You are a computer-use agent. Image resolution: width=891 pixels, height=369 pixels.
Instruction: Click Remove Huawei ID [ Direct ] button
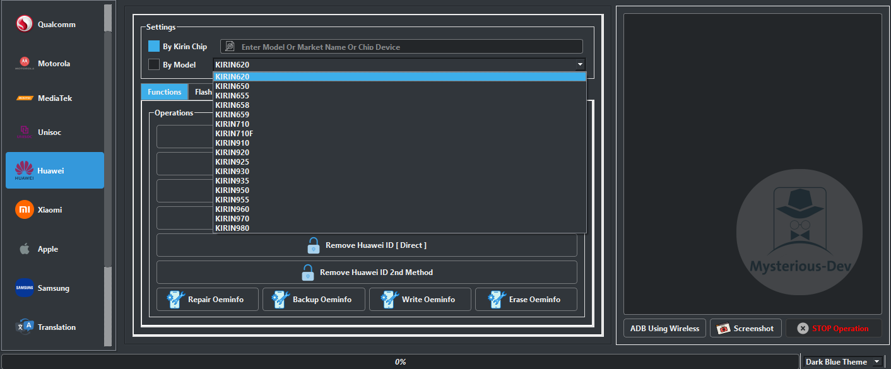[367, 245]
